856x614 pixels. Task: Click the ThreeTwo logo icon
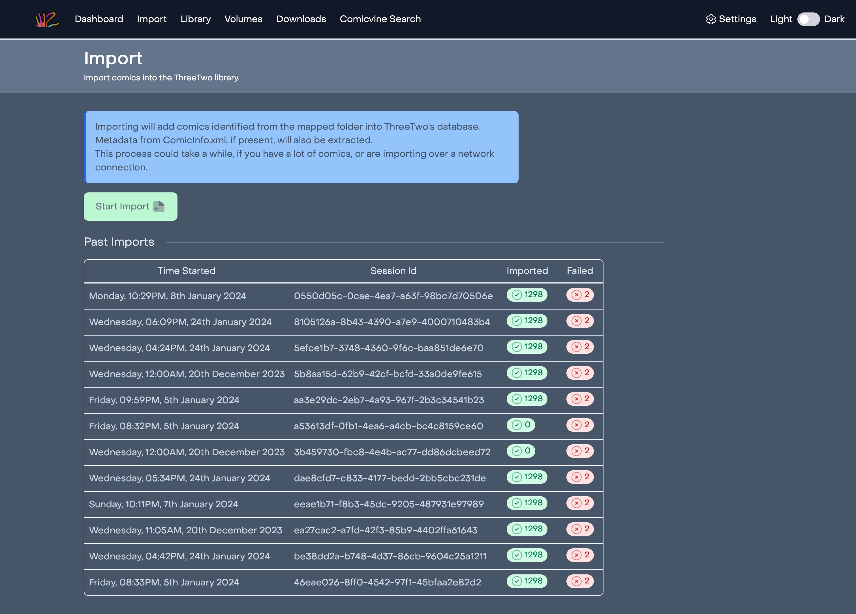tap(47, 19)
